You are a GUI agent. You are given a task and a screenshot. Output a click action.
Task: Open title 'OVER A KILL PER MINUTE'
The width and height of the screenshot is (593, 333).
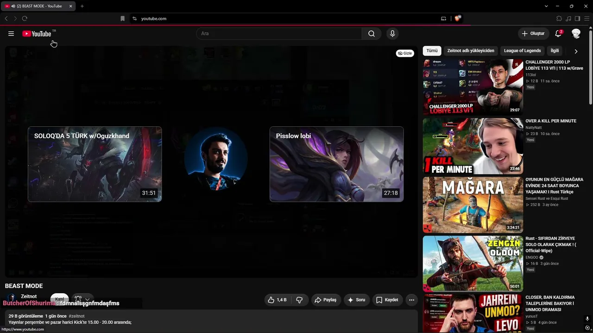[551, 121]
